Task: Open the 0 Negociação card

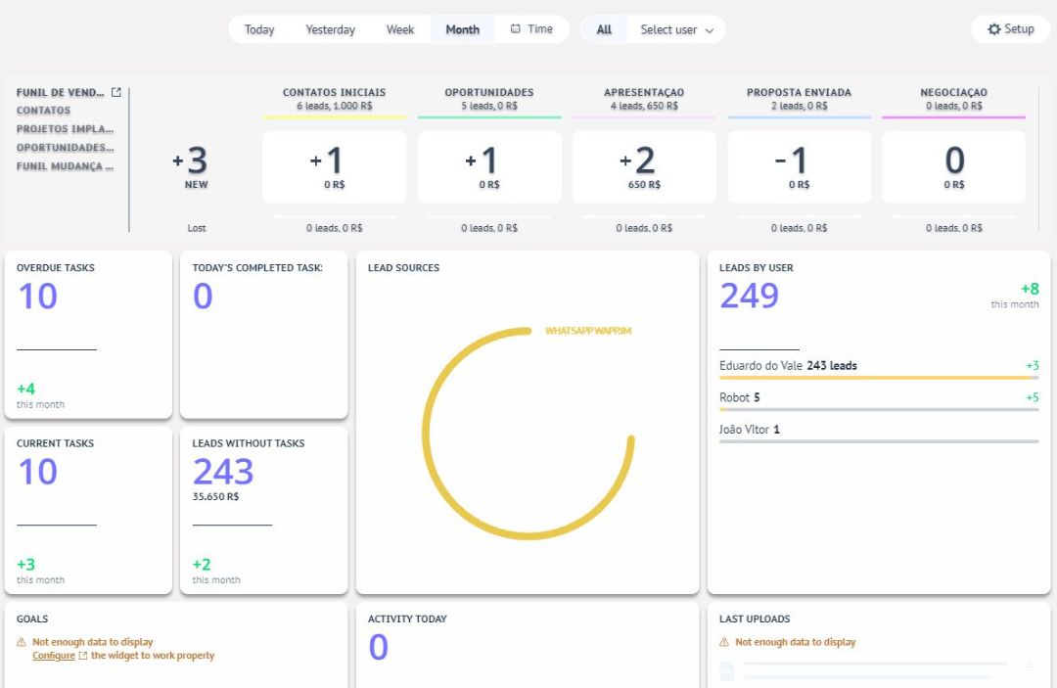Action: pyautogui.click(x=954, y=167)
